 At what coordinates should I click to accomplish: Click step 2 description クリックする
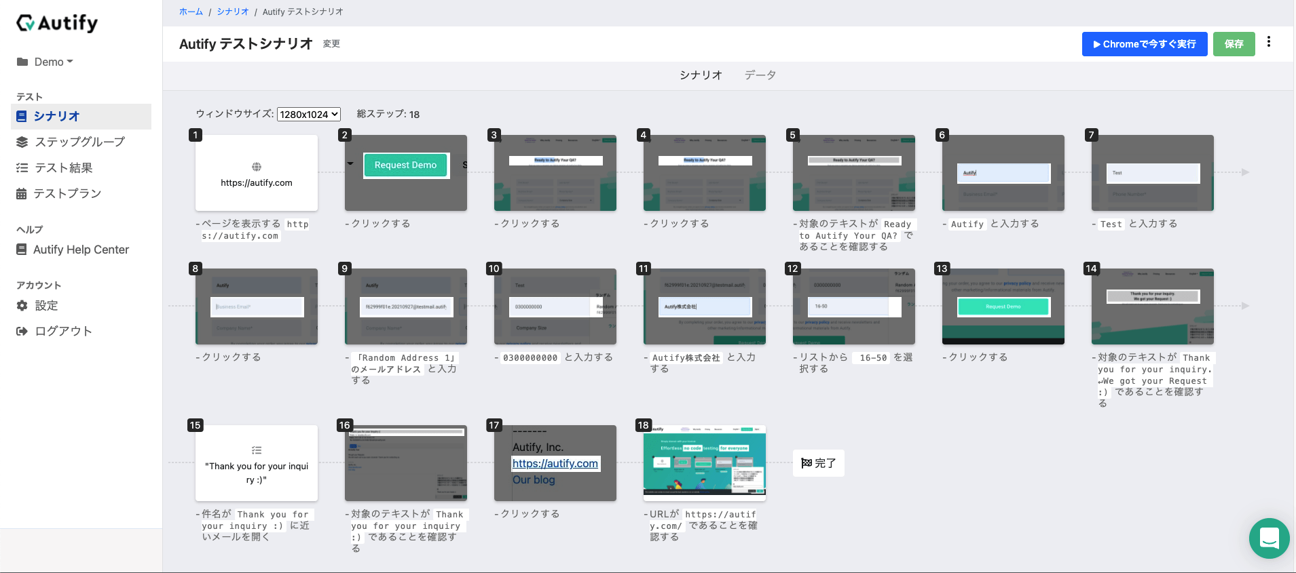(x=381, y=224)
